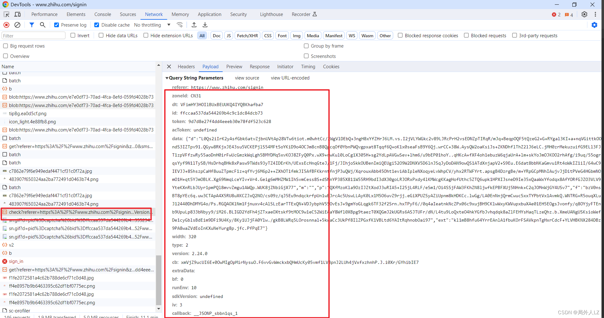This screenshot has height=318, width=604.
Task: Enable Big request rows checkbox
Action: (x=5, y=46)
